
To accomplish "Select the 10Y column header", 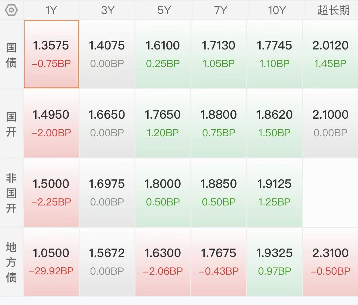I will (277, 10).
